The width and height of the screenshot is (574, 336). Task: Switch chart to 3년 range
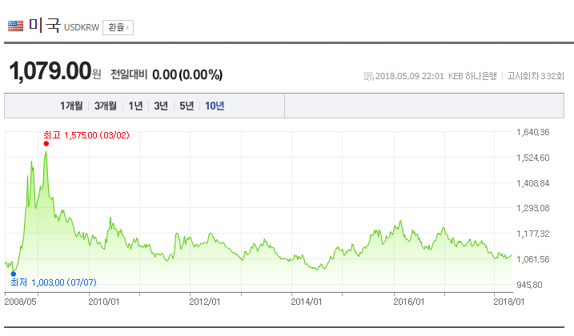pos(161,106)
